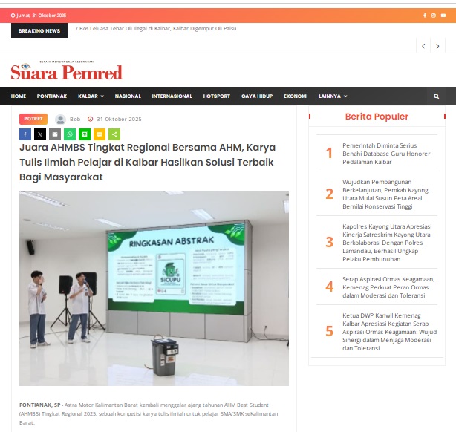Viewport: 456px width, 432px height.
Task: Share article via WhatsApp icon
Action: click(70, 134)
